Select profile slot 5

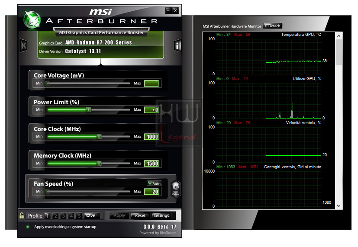coord(79,216)
